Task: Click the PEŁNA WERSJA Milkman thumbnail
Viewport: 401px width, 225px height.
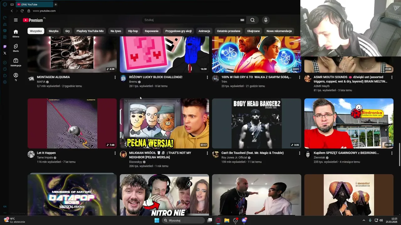Action: (164, 123)
